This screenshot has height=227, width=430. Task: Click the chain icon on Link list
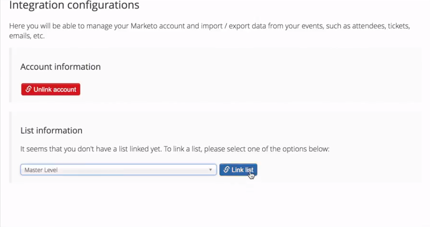(x=226, y=170)
